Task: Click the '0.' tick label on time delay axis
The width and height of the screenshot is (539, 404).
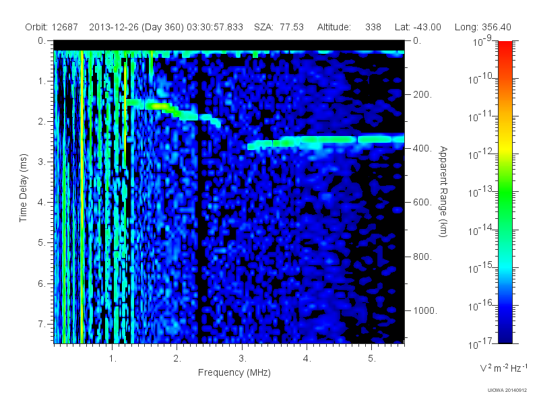Action: (42, 40)
